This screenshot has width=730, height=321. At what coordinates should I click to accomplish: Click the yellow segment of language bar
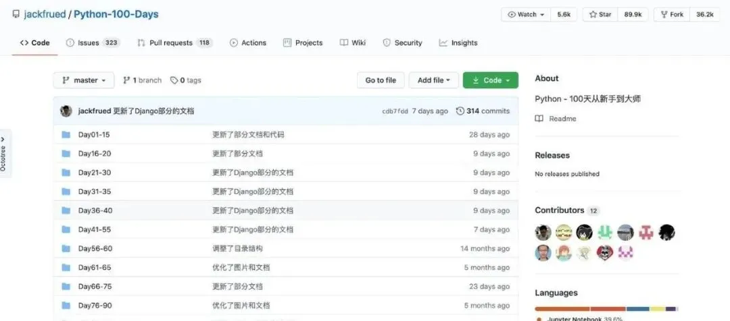pyautogui.click(x=658, y=309)
